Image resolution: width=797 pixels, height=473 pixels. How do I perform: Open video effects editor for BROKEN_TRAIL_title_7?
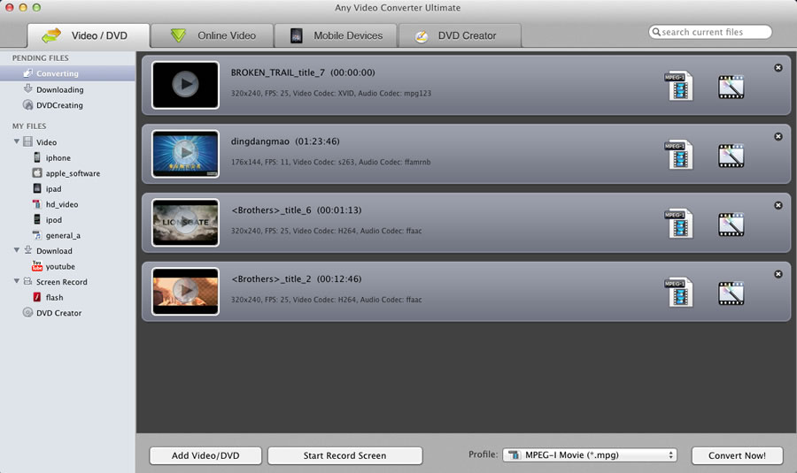tap(731, 87)
